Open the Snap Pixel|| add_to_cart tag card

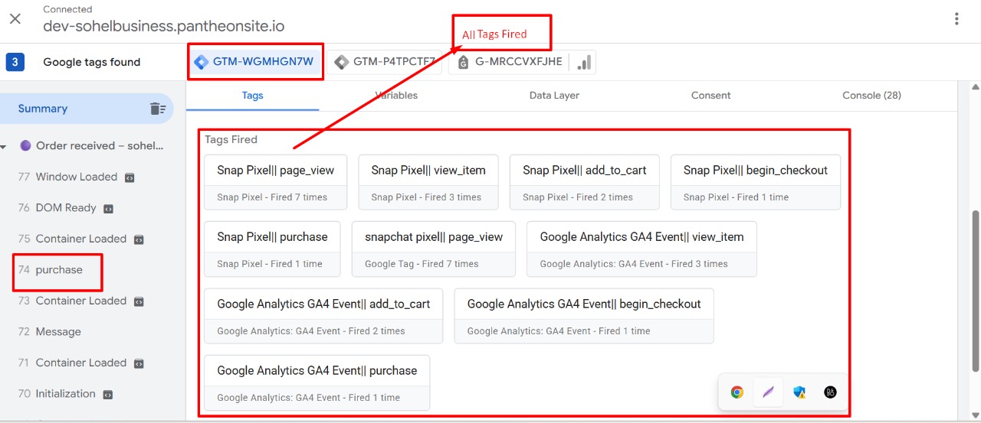click(x=584, y=183)
